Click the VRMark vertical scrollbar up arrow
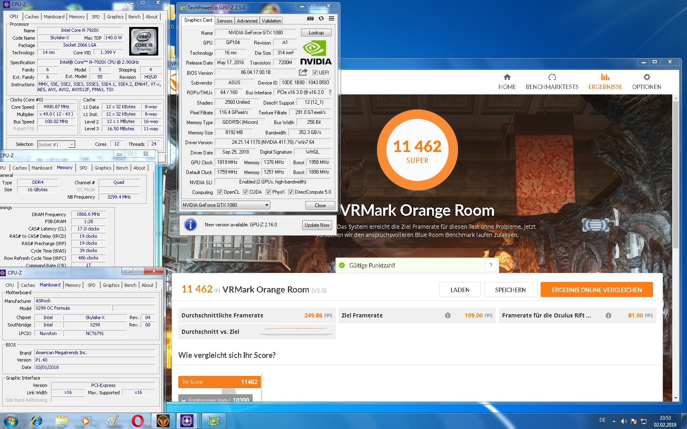The image size is (687, 429). (x=676, y=98)
